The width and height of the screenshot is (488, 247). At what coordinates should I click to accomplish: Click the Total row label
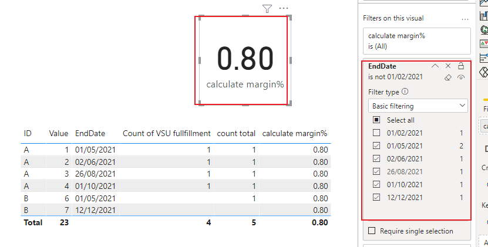point(33,222)
